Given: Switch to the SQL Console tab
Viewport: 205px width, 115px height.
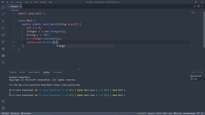Looking at the screenshot, I should pos(58,72).
